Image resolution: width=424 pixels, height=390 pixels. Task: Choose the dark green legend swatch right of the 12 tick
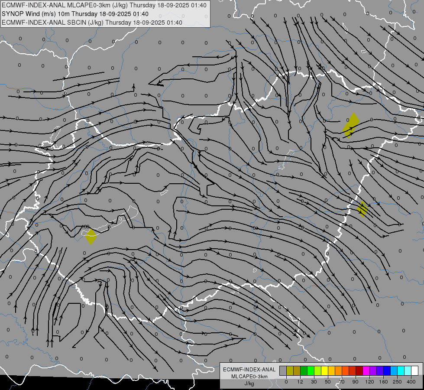[x=304, y=370]
